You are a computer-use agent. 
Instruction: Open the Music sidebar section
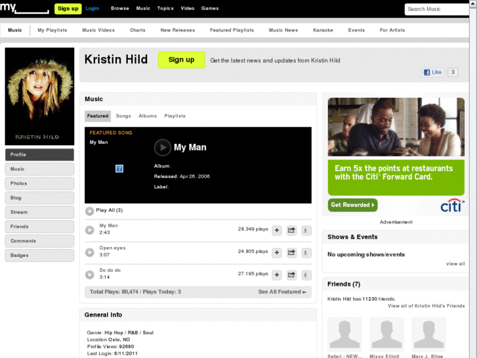click(x=39, y=169)
